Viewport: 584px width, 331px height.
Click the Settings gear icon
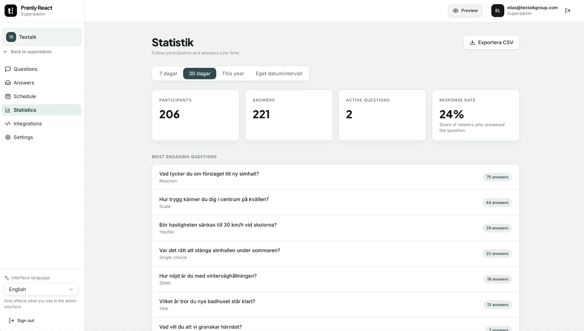point(8,138)
